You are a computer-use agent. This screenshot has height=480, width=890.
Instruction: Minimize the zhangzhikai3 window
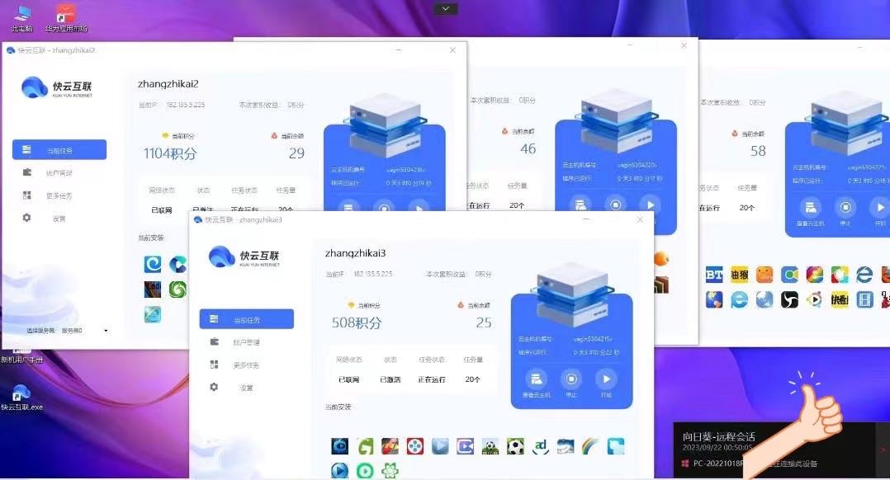click(586, 219)
